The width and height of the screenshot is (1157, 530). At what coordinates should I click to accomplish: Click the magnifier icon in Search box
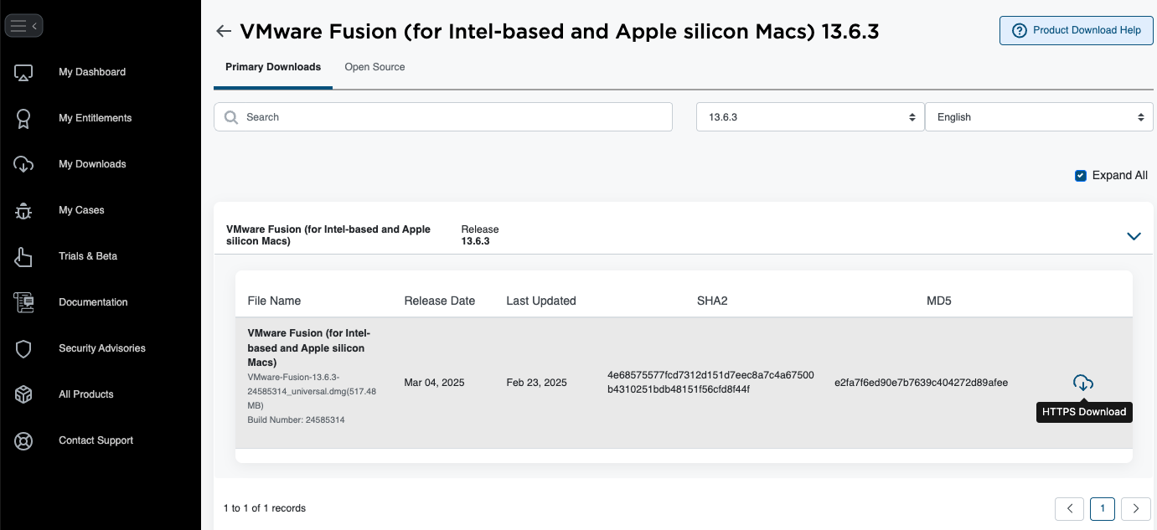pyautogui.click(x=231, y=117)
